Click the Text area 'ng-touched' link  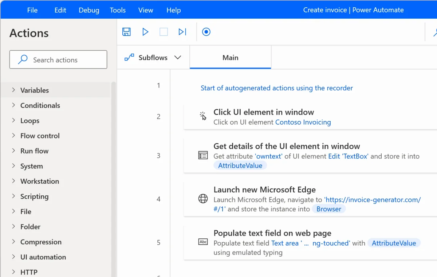pyautogui.click(x=311, y=243)
